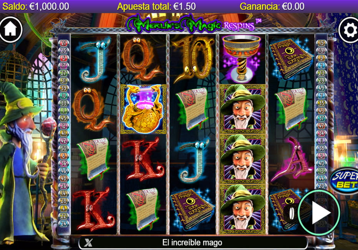Click the Apuesta total bet display

click(156, 7)
